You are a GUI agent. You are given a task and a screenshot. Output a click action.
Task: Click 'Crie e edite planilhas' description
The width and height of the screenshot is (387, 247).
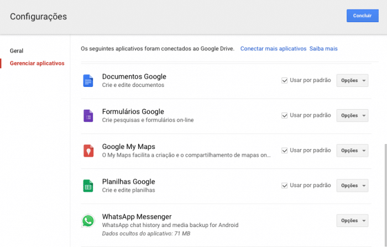[x=129, y=190]
